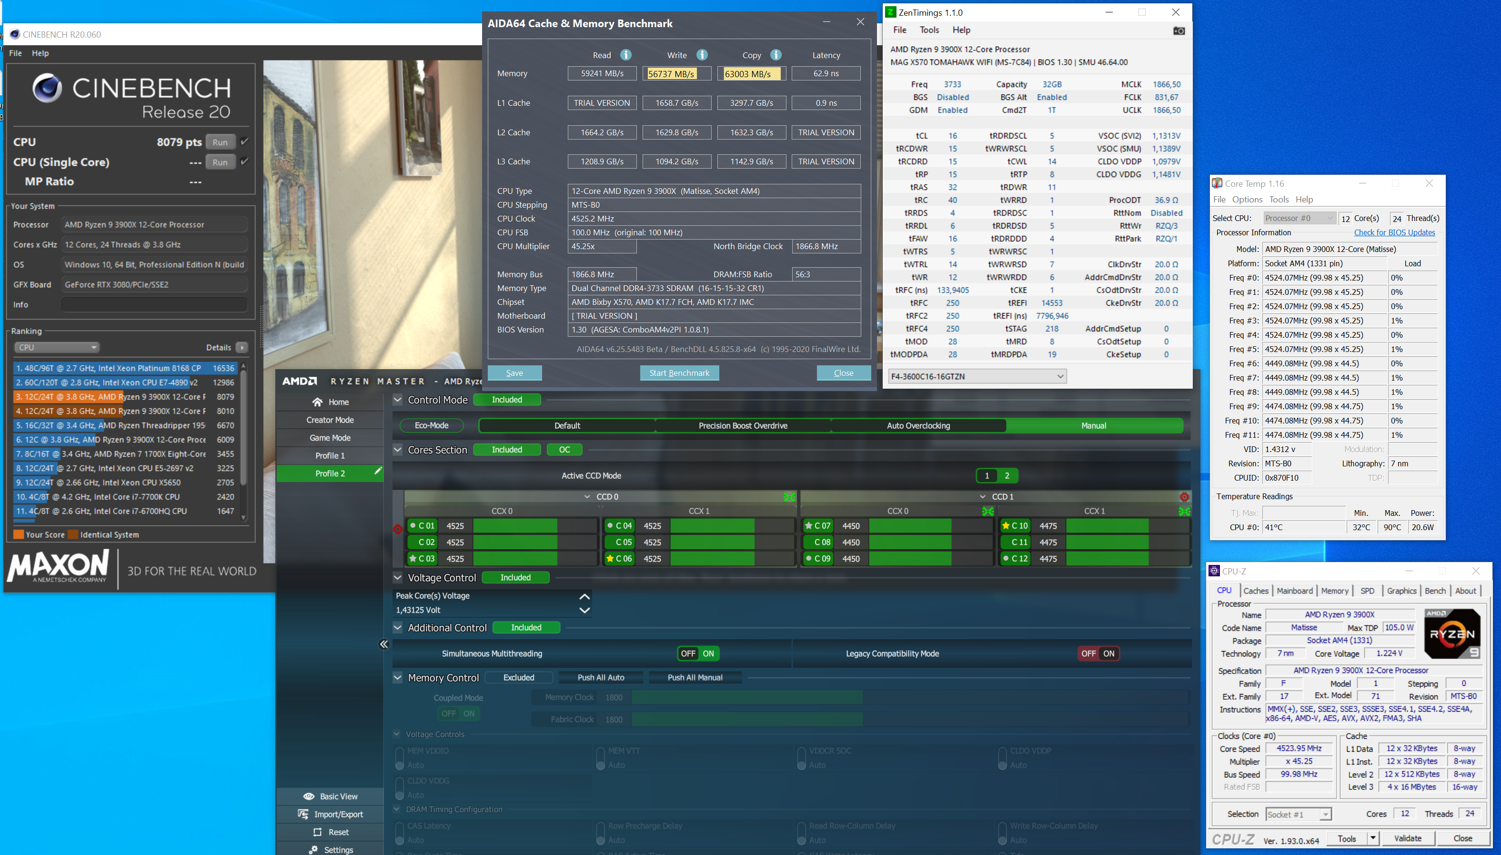
Task: Open Ryzen Master Settings via the gear icon
Action: click(313, 850)
